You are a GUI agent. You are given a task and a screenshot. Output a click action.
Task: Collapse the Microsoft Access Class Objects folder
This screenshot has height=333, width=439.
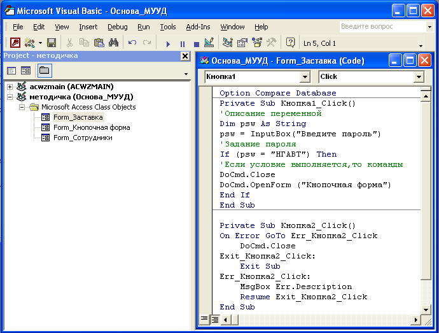pos(22,107)
